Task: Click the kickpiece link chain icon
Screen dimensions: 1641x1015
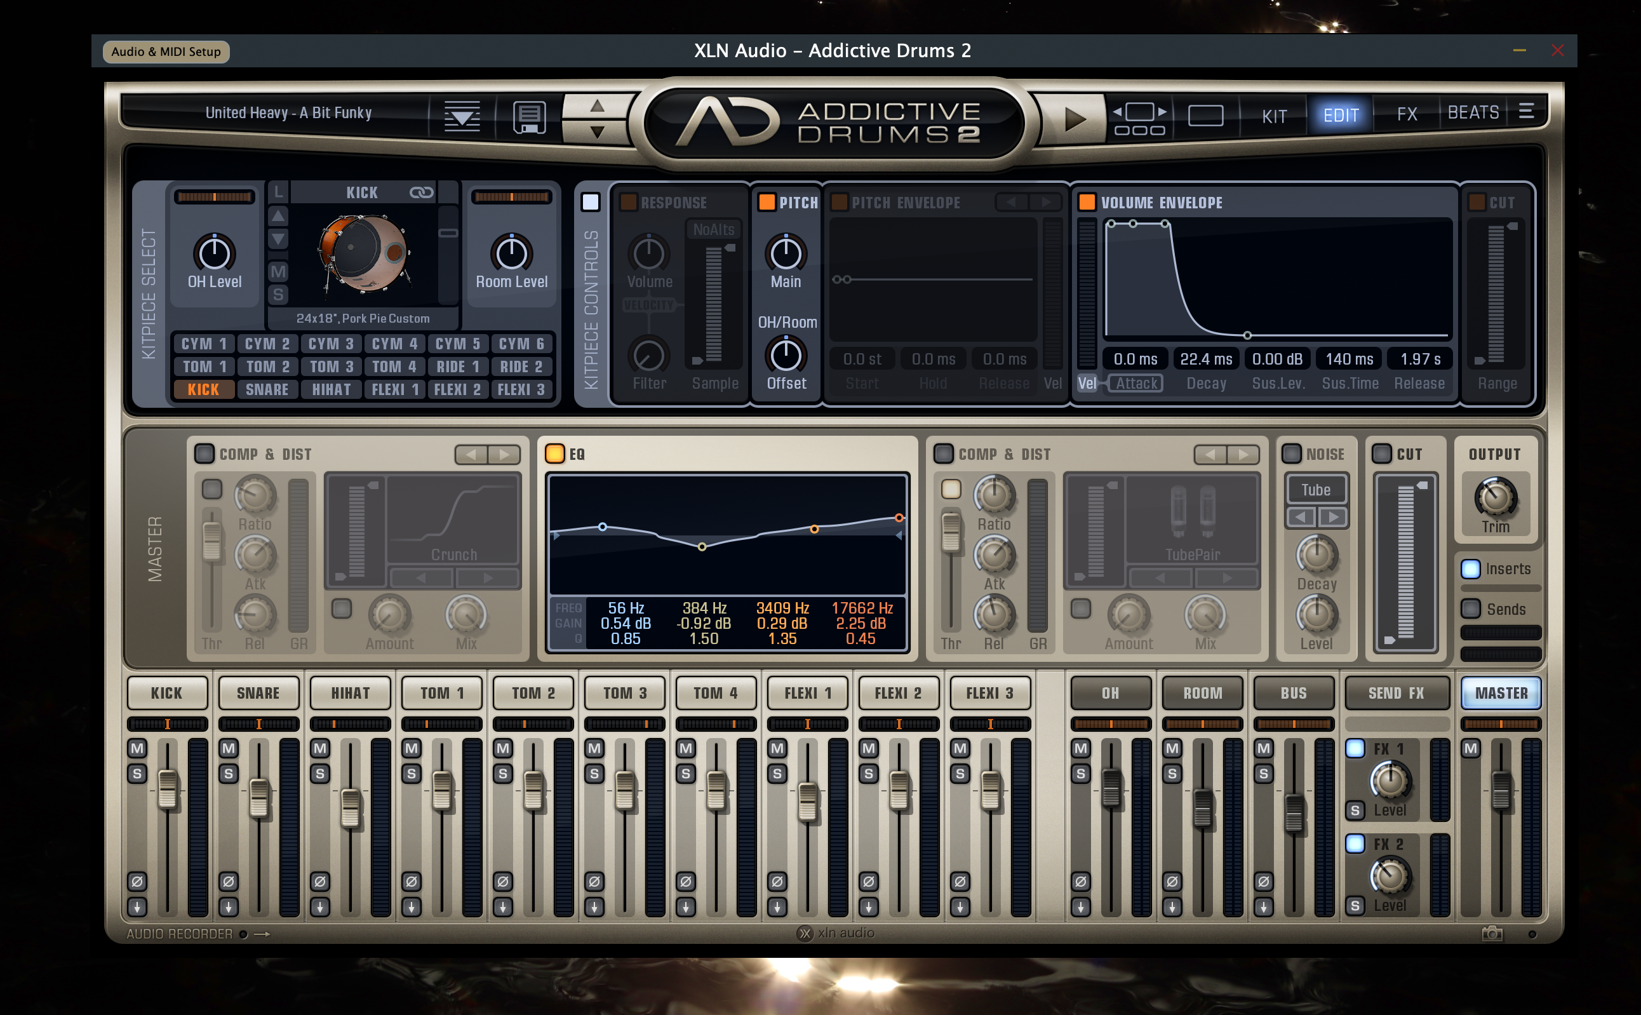Action: pyautogui.click(x=421, y=192)
